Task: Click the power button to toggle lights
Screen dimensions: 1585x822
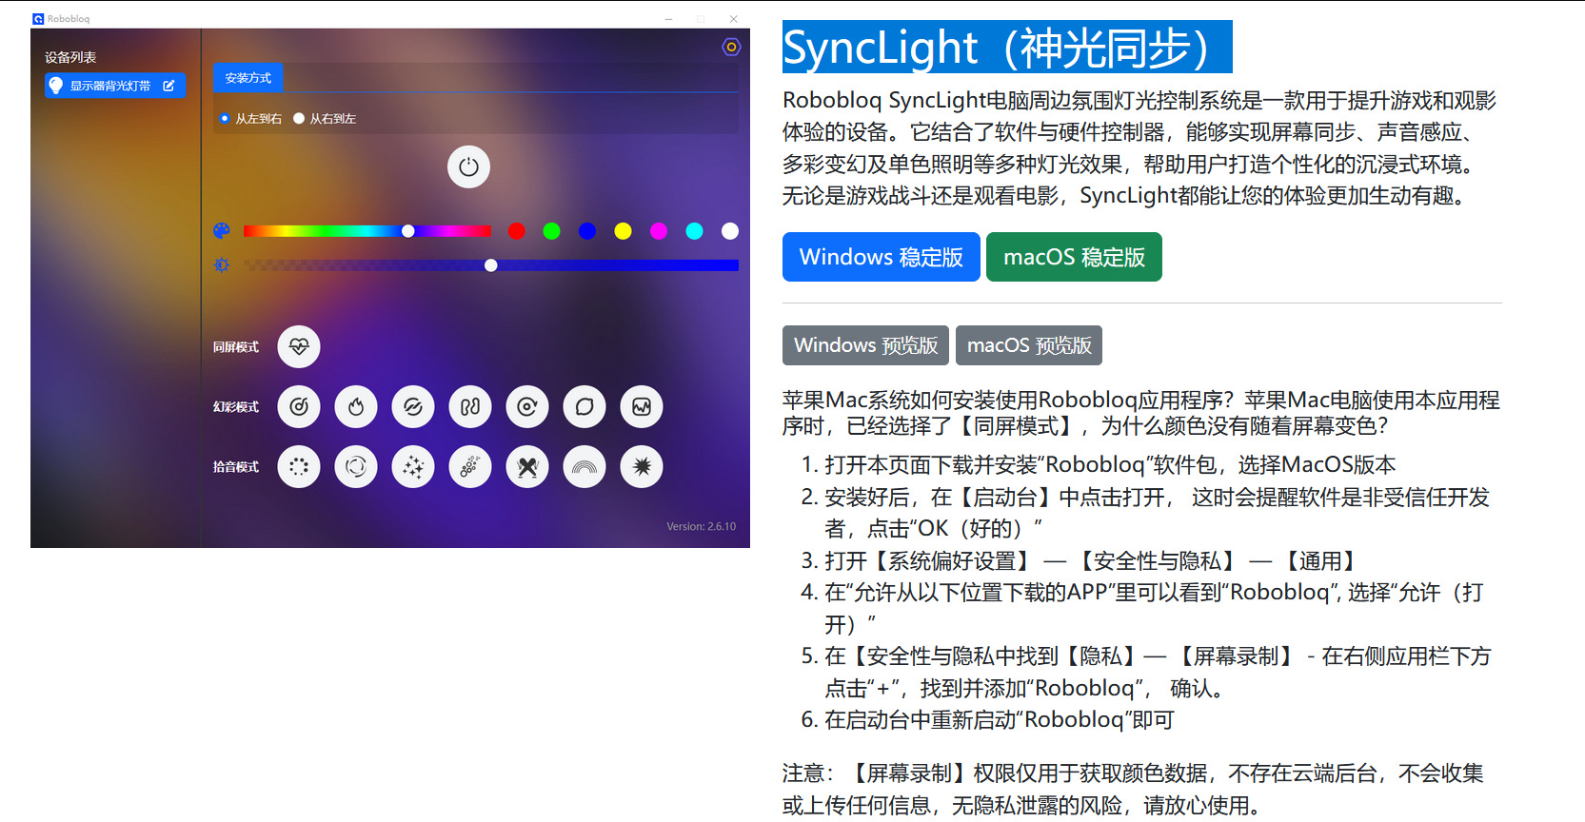Action: coord(468,167)
